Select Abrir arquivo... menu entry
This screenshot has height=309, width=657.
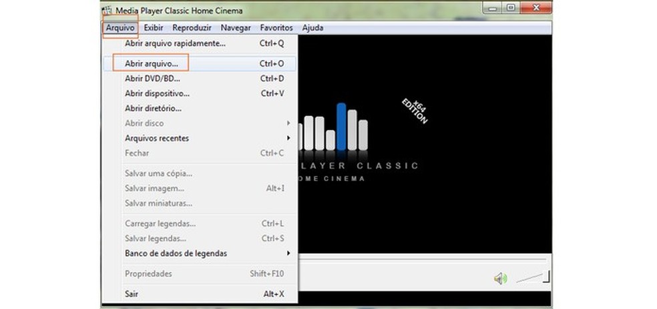(x=200, y=63)
